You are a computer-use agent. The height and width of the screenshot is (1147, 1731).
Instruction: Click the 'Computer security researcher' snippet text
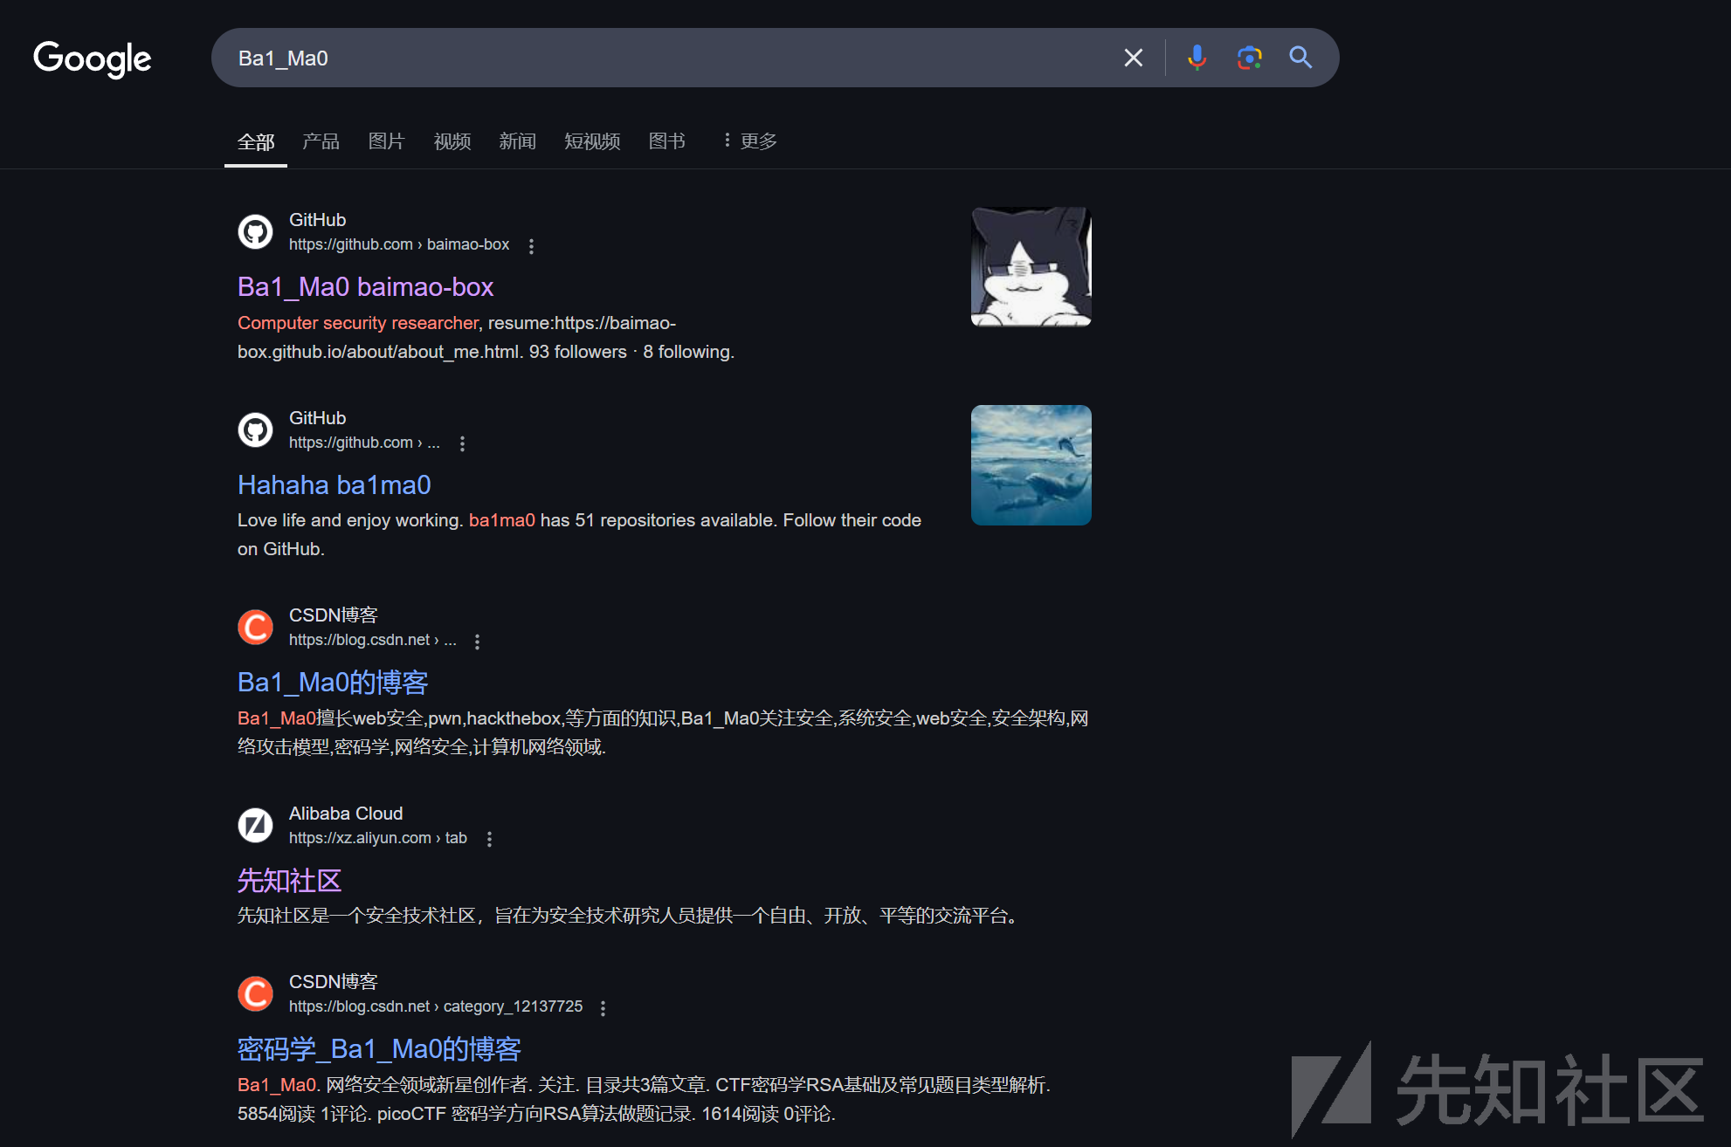click(358, 323)
